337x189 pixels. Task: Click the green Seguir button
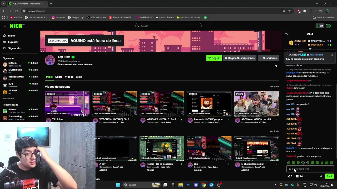[x=214, y=58]
